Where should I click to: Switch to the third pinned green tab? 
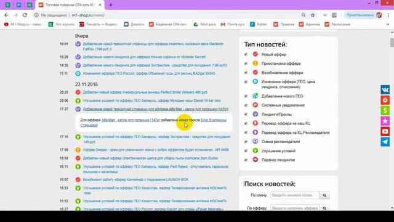(30, 5)
